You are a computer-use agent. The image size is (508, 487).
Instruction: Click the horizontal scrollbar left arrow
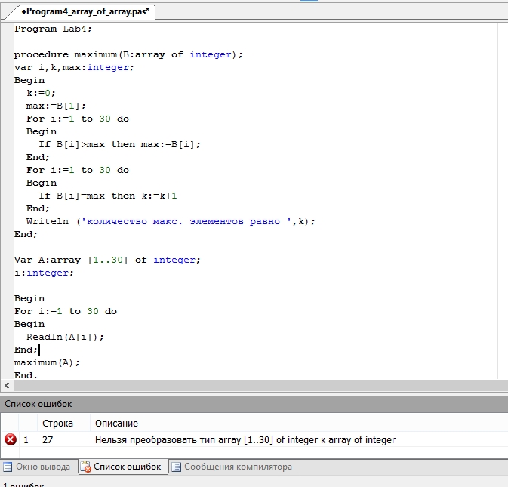pyautogui.click(x=7, y=385)
